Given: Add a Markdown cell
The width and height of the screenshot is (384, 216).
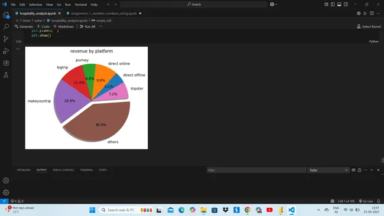Looking at the screenshot, I should [x=63, y=27].
